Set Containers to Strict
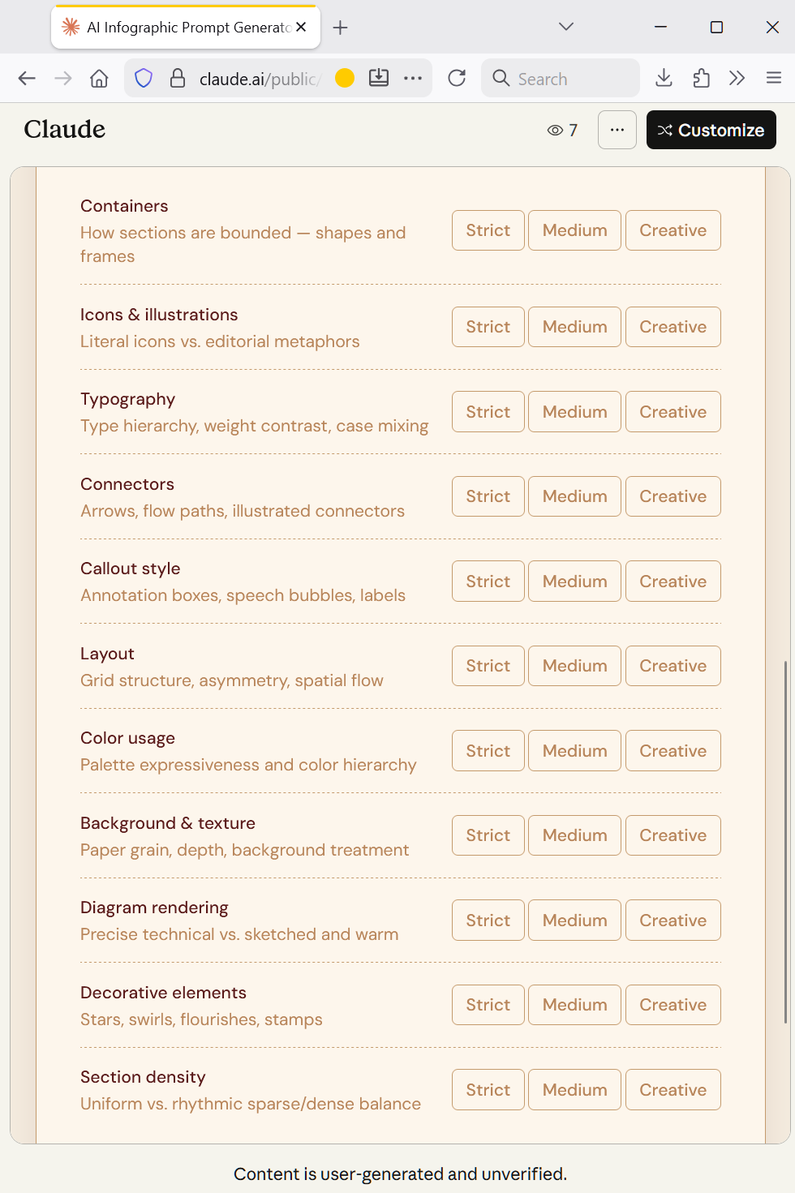 point(488,230)
